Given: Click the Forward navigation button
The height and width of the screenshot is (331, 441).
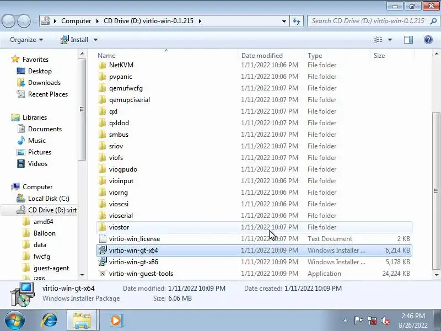Looking at the screenshot, I should tap(24, 21).
